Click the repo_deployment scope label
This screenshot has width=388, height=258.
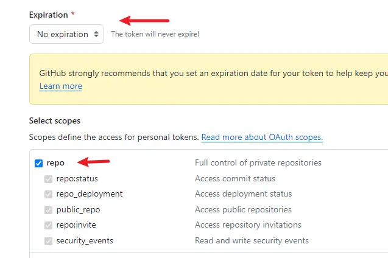point(89,194)
